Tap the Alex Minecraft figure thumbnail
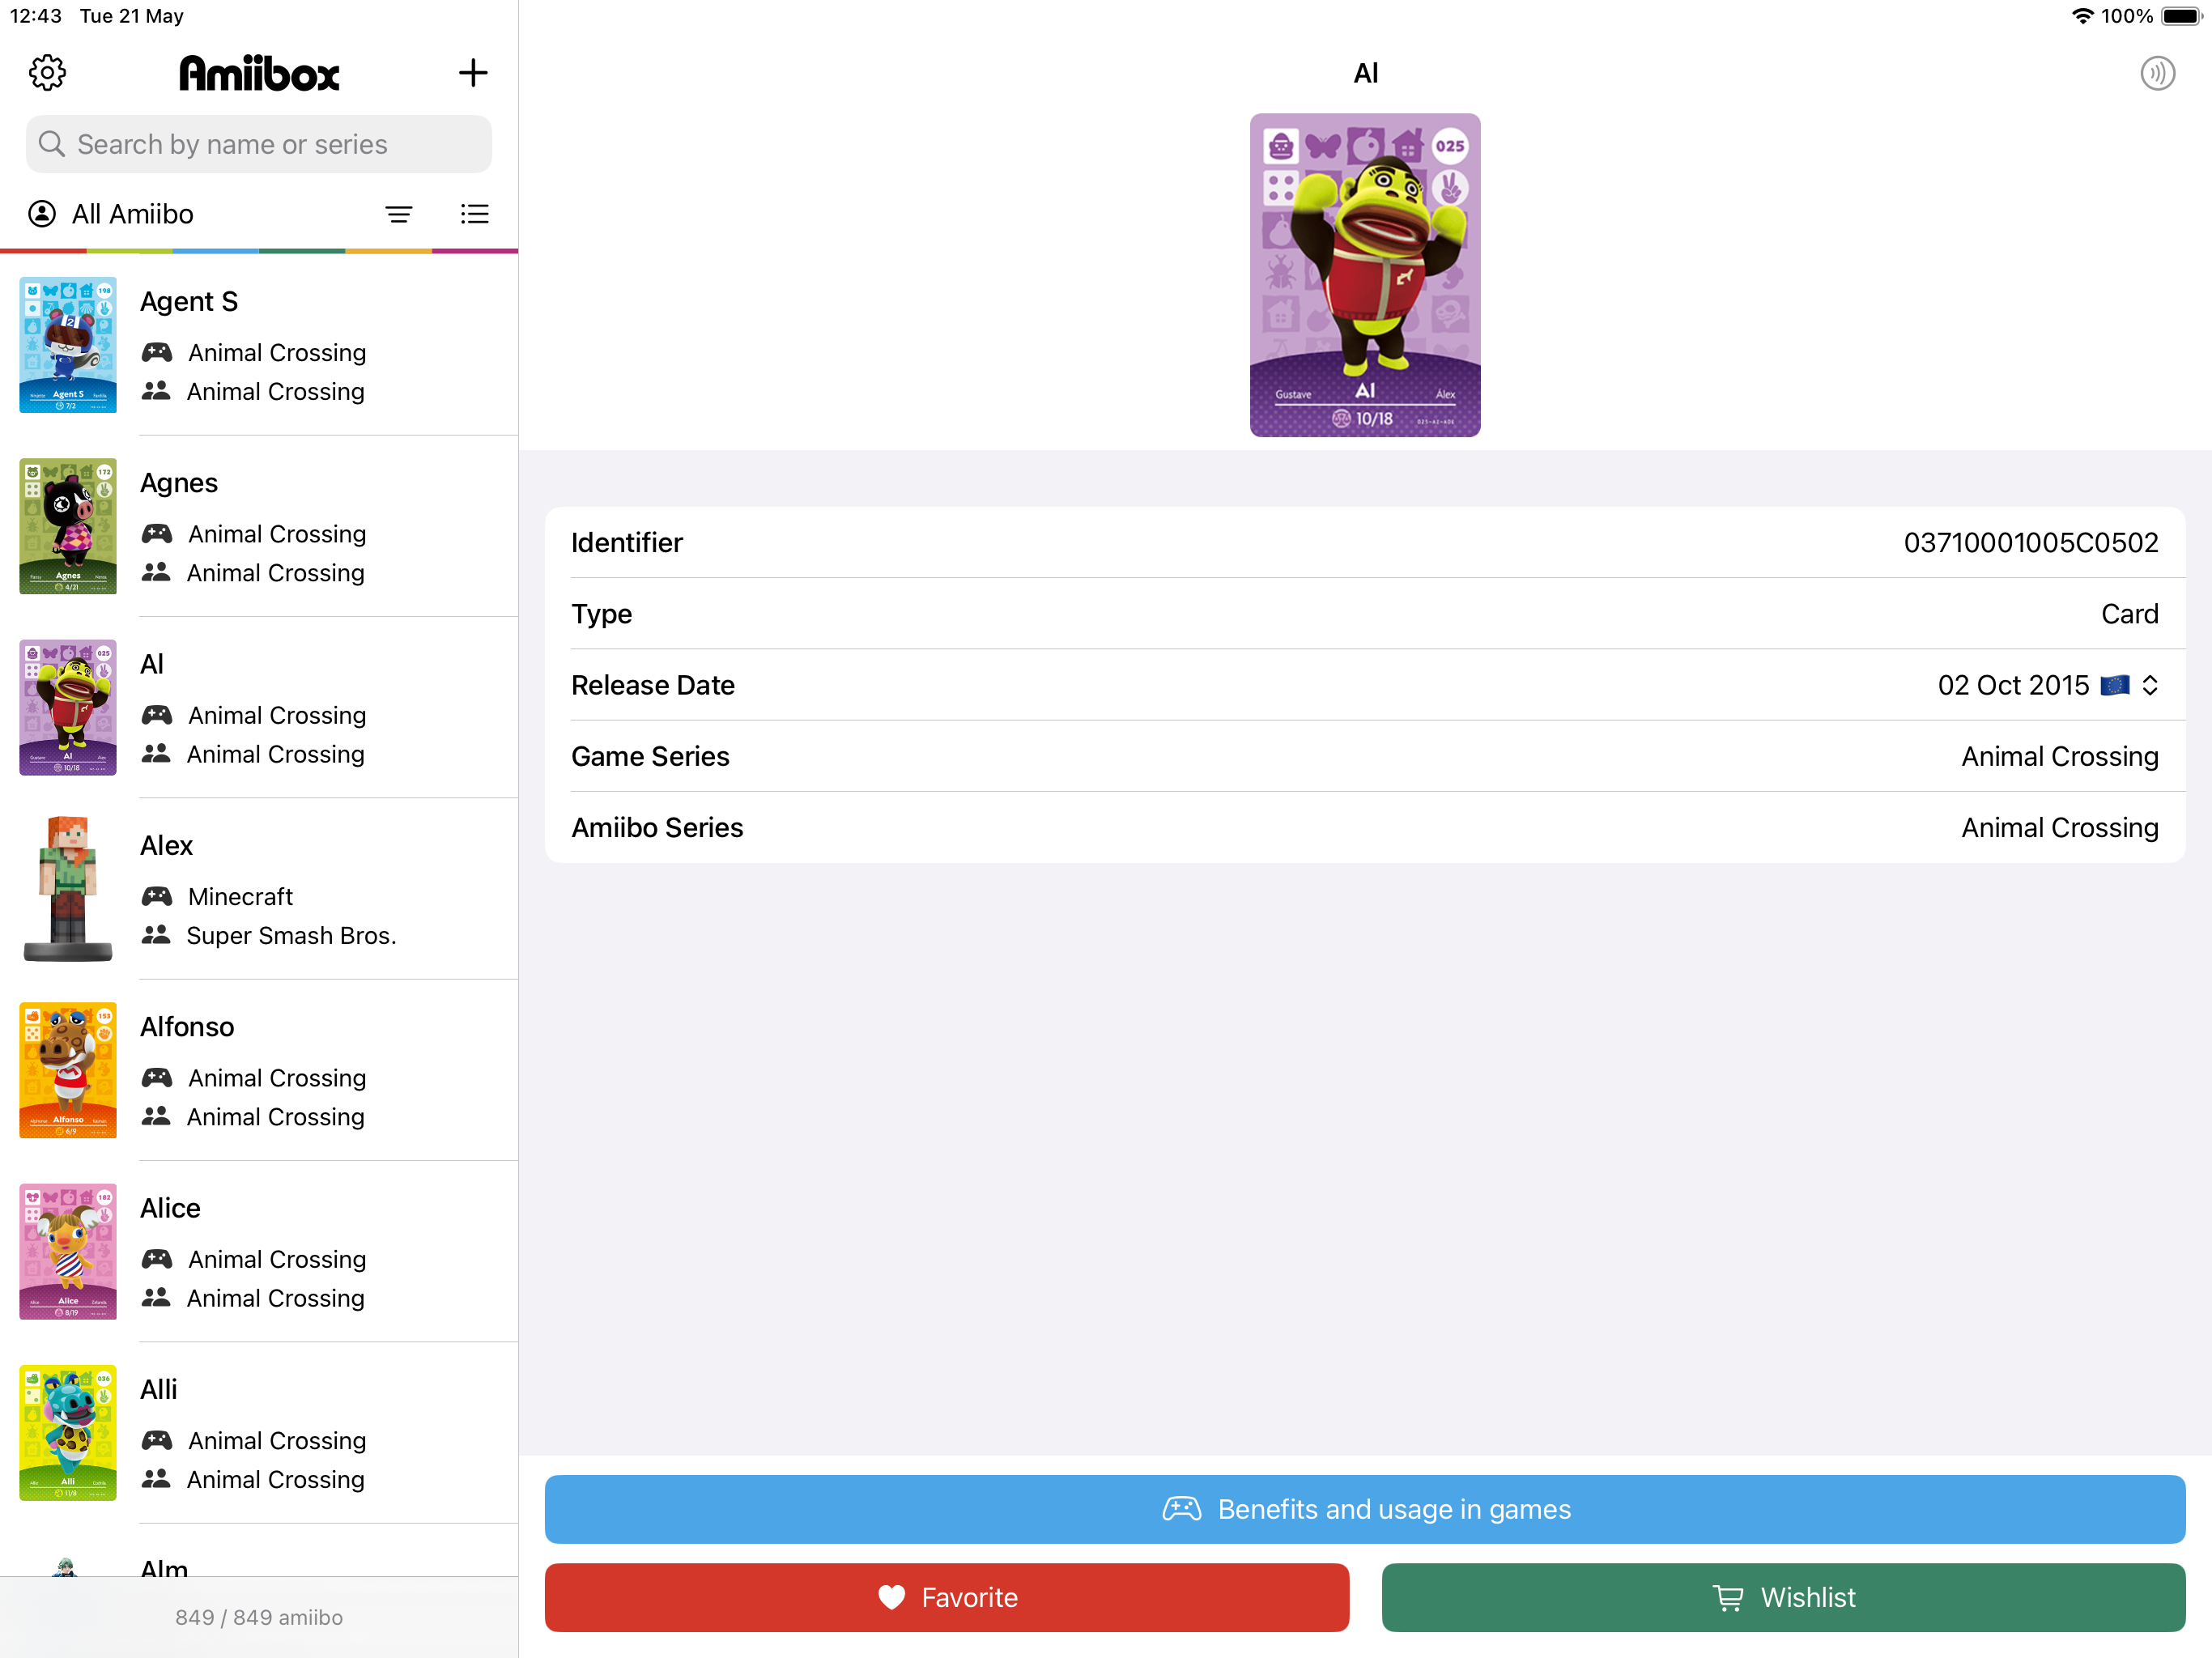2212x1658 pixels. (68, 889)
